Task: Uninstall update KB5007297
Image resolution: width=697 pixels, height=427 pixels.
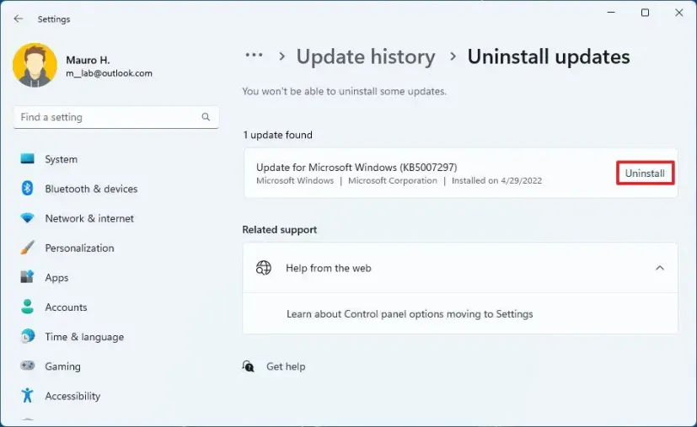Action: point(645,173)
